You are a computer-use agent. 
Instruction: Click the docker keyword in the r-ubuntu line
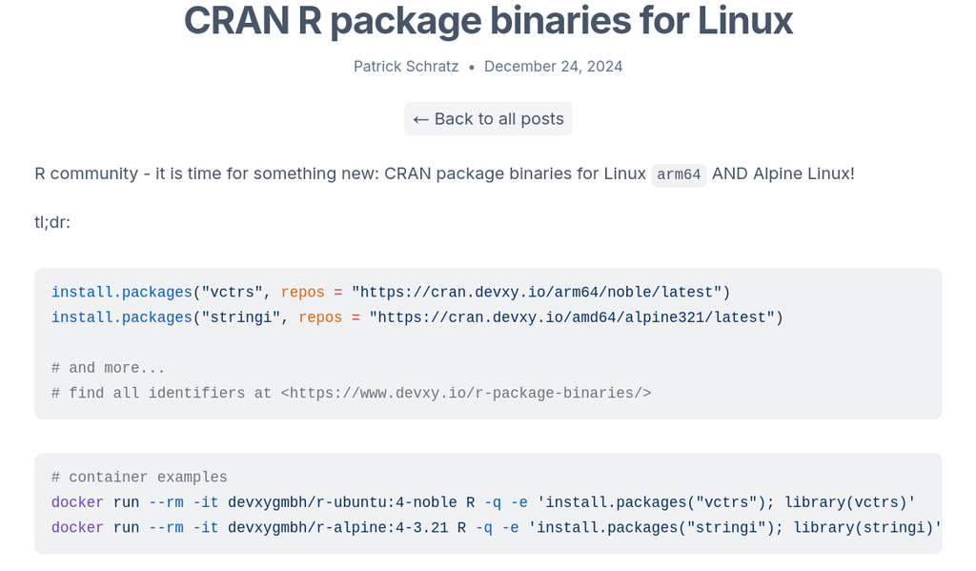tap(77, 502)
